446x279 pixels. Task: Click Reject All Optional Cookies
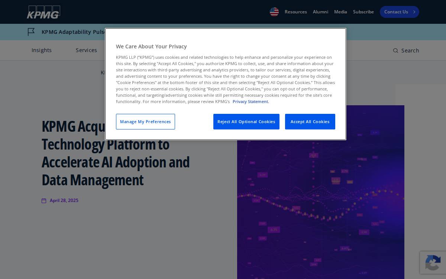[246, 122]
